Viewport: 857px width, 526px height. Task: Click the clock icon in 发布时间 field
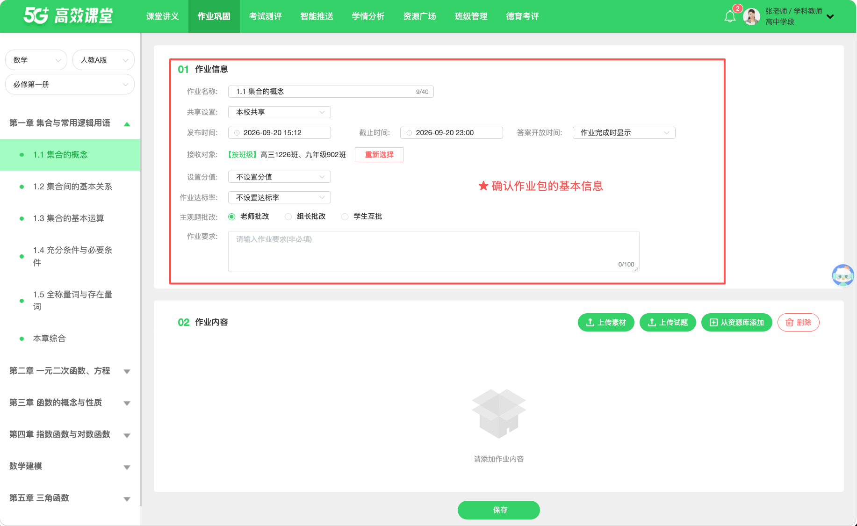[x=237, y=133]
